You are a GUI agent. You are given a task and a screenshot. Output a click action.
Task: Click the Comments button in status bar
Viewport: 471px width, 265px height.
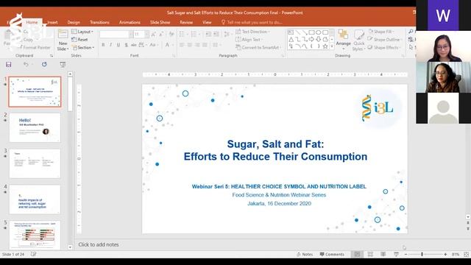pyautogui.click(x=332, y=254)
